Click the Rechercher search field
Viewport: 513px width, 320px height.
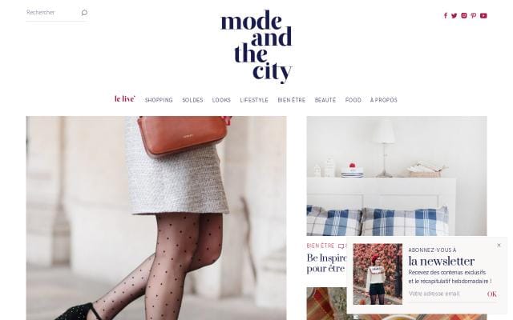click(x=52, y=13)
